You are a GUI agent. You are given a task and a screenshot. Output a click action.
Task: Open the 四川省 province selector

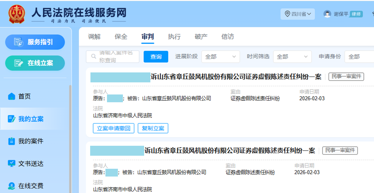[x=298, y=14]
